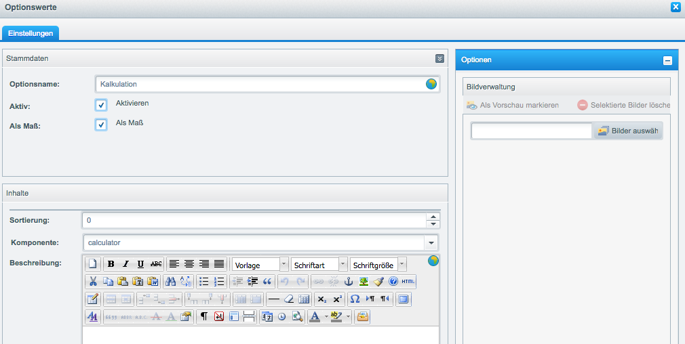Collapse the Stammdaten panel
Image resolution: width=685 pixels, height=344 pixels.
[x=439, y=59]
